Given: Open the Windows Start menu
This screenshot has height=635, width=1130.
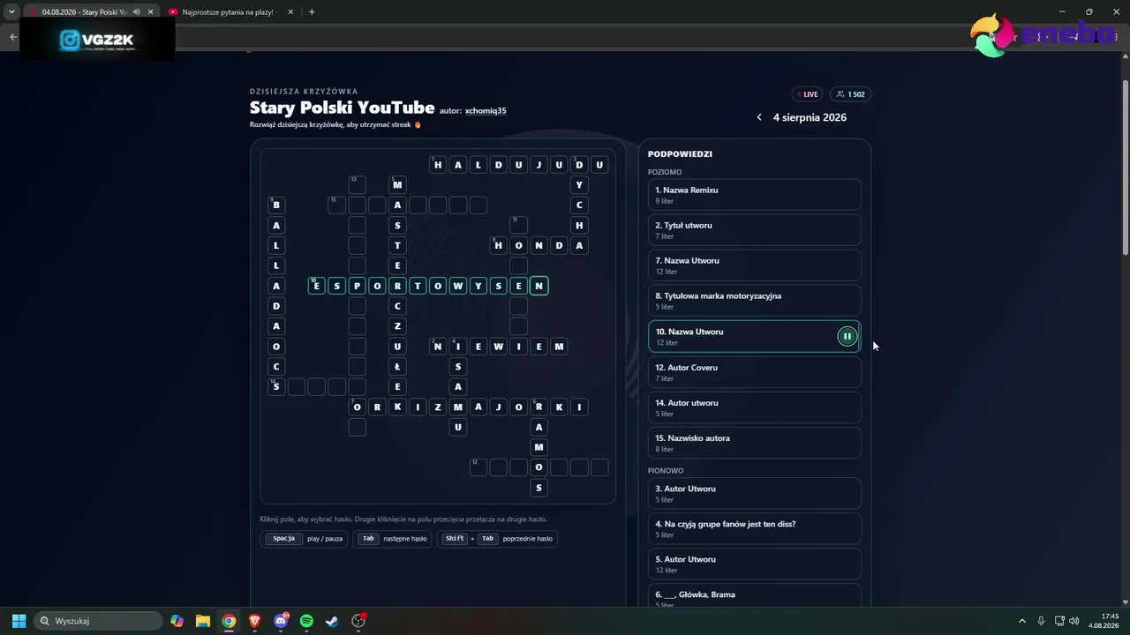Looking at the screenshot, I should [x=19, y=621].
